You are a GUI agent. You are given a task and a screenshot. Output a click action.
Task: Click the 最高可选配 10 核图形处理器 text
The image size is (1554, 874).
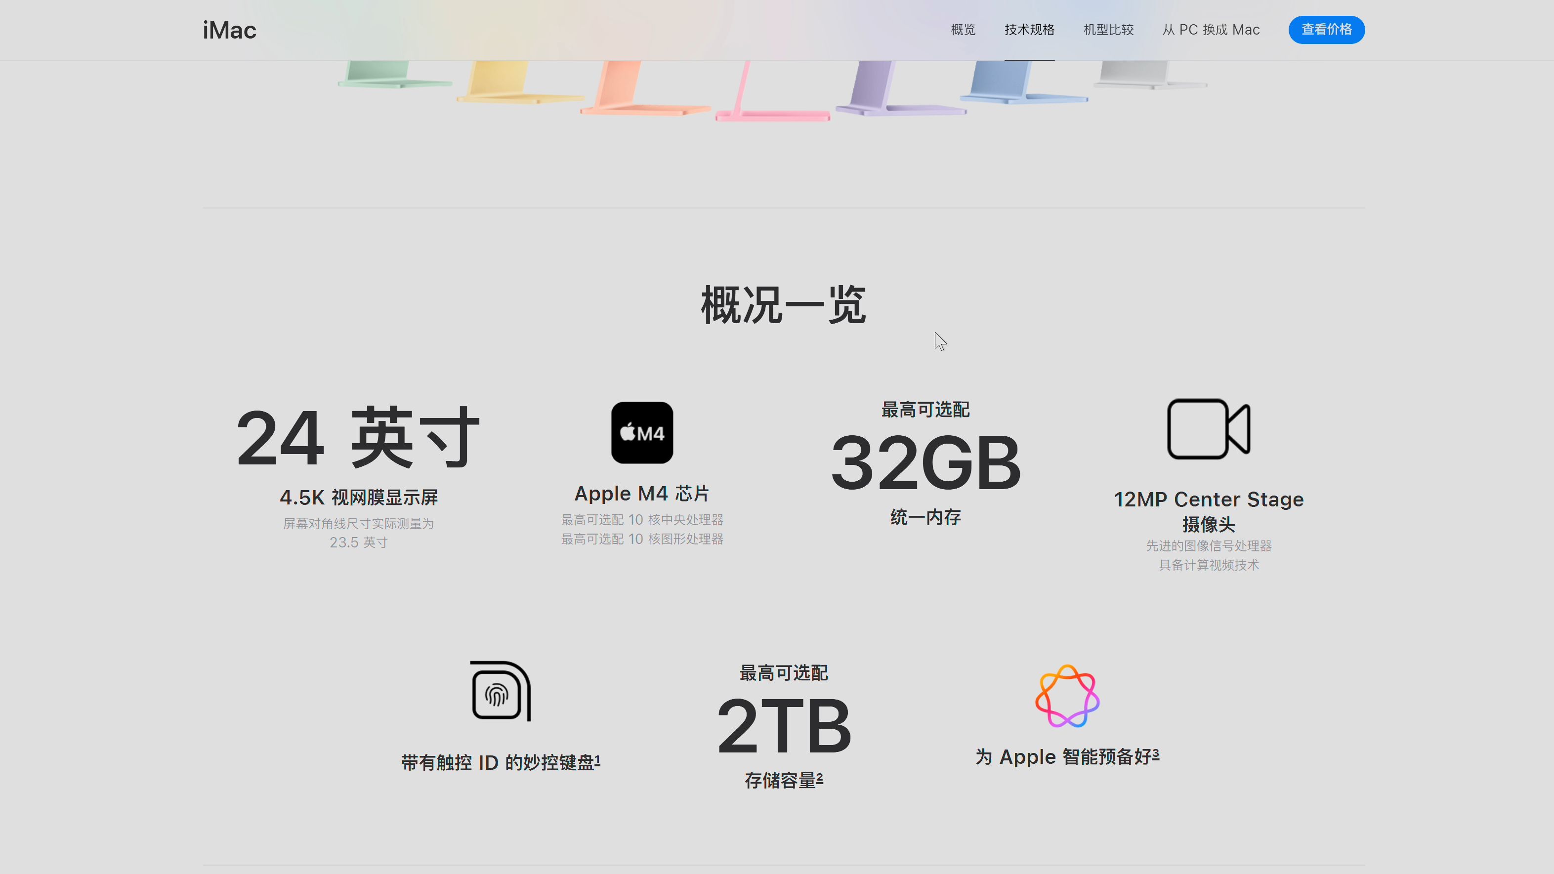[x=642, y=539]
